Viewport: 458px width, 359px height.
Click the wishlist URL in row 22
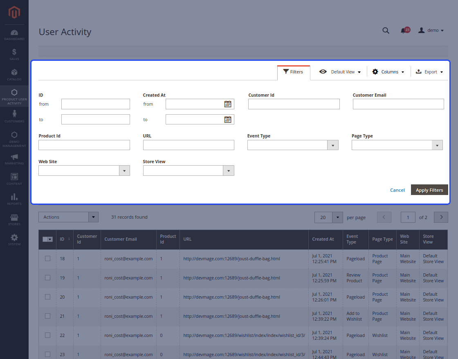pyautogui.click(x=244, y=336)
